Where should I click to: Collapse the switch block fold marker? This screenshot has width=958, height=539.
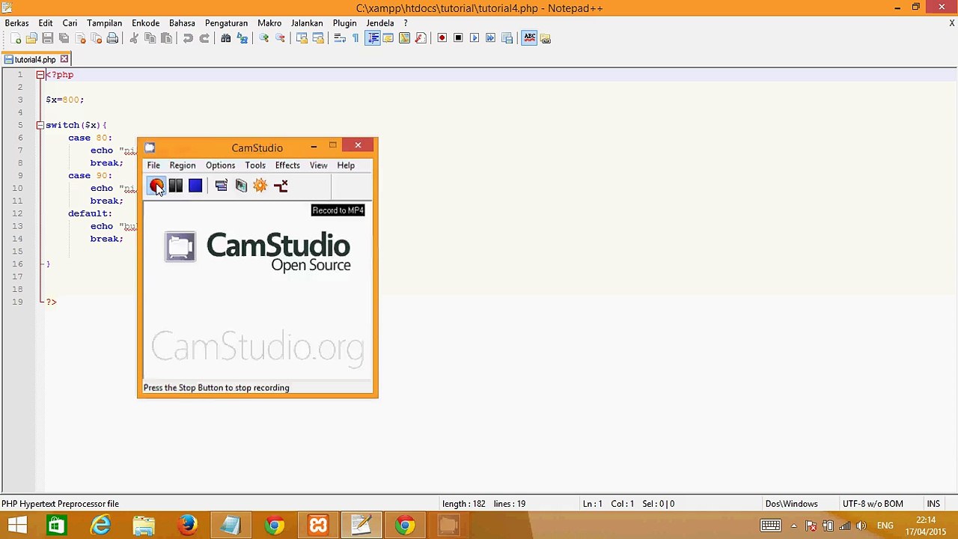pos(40,125)
